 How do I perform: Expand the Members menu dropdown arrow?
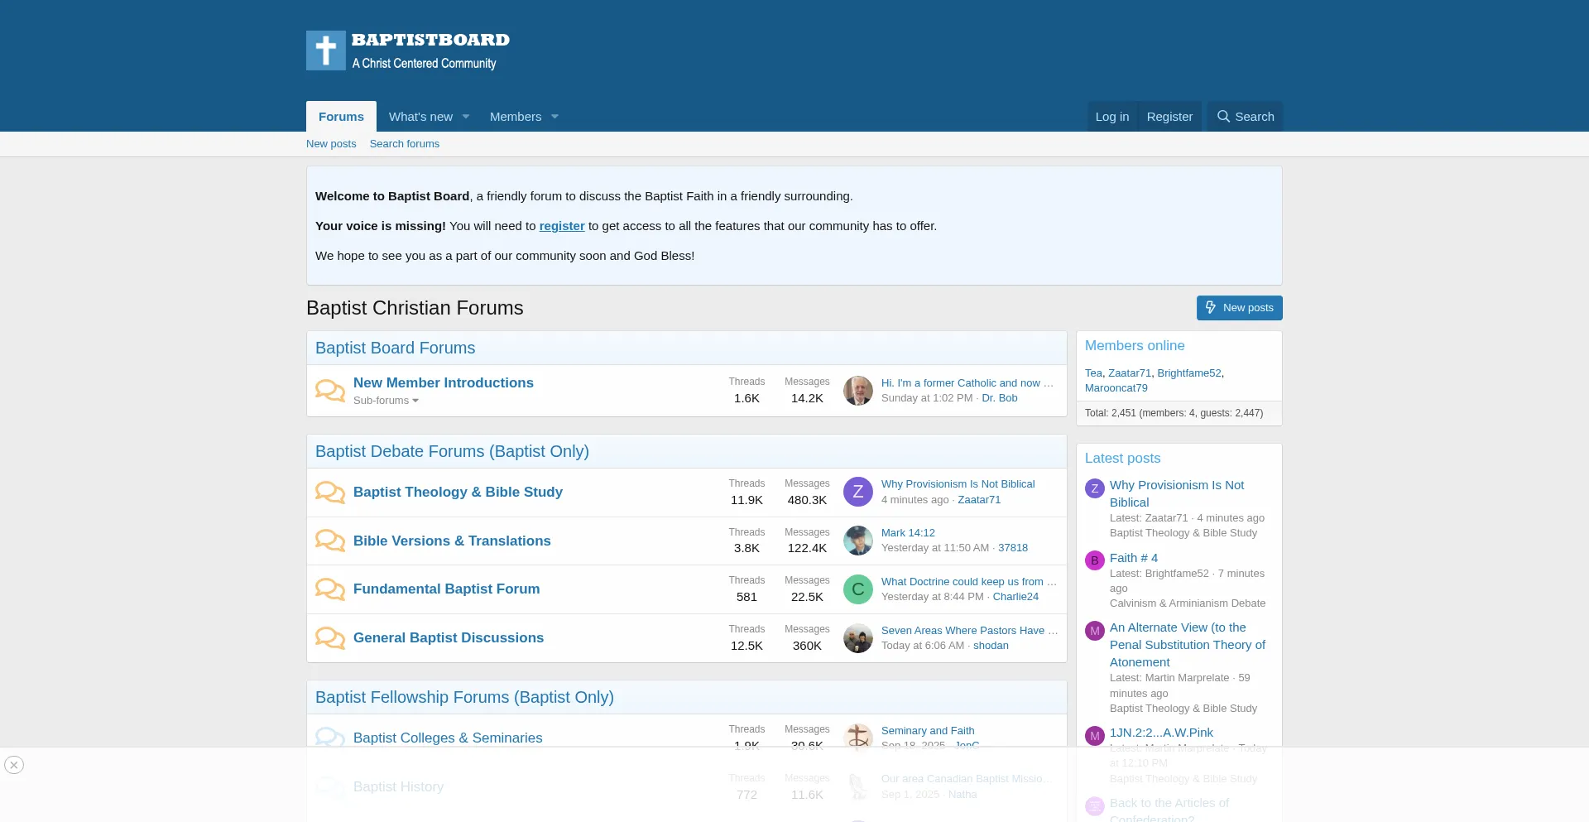click(x=554, y=117)
